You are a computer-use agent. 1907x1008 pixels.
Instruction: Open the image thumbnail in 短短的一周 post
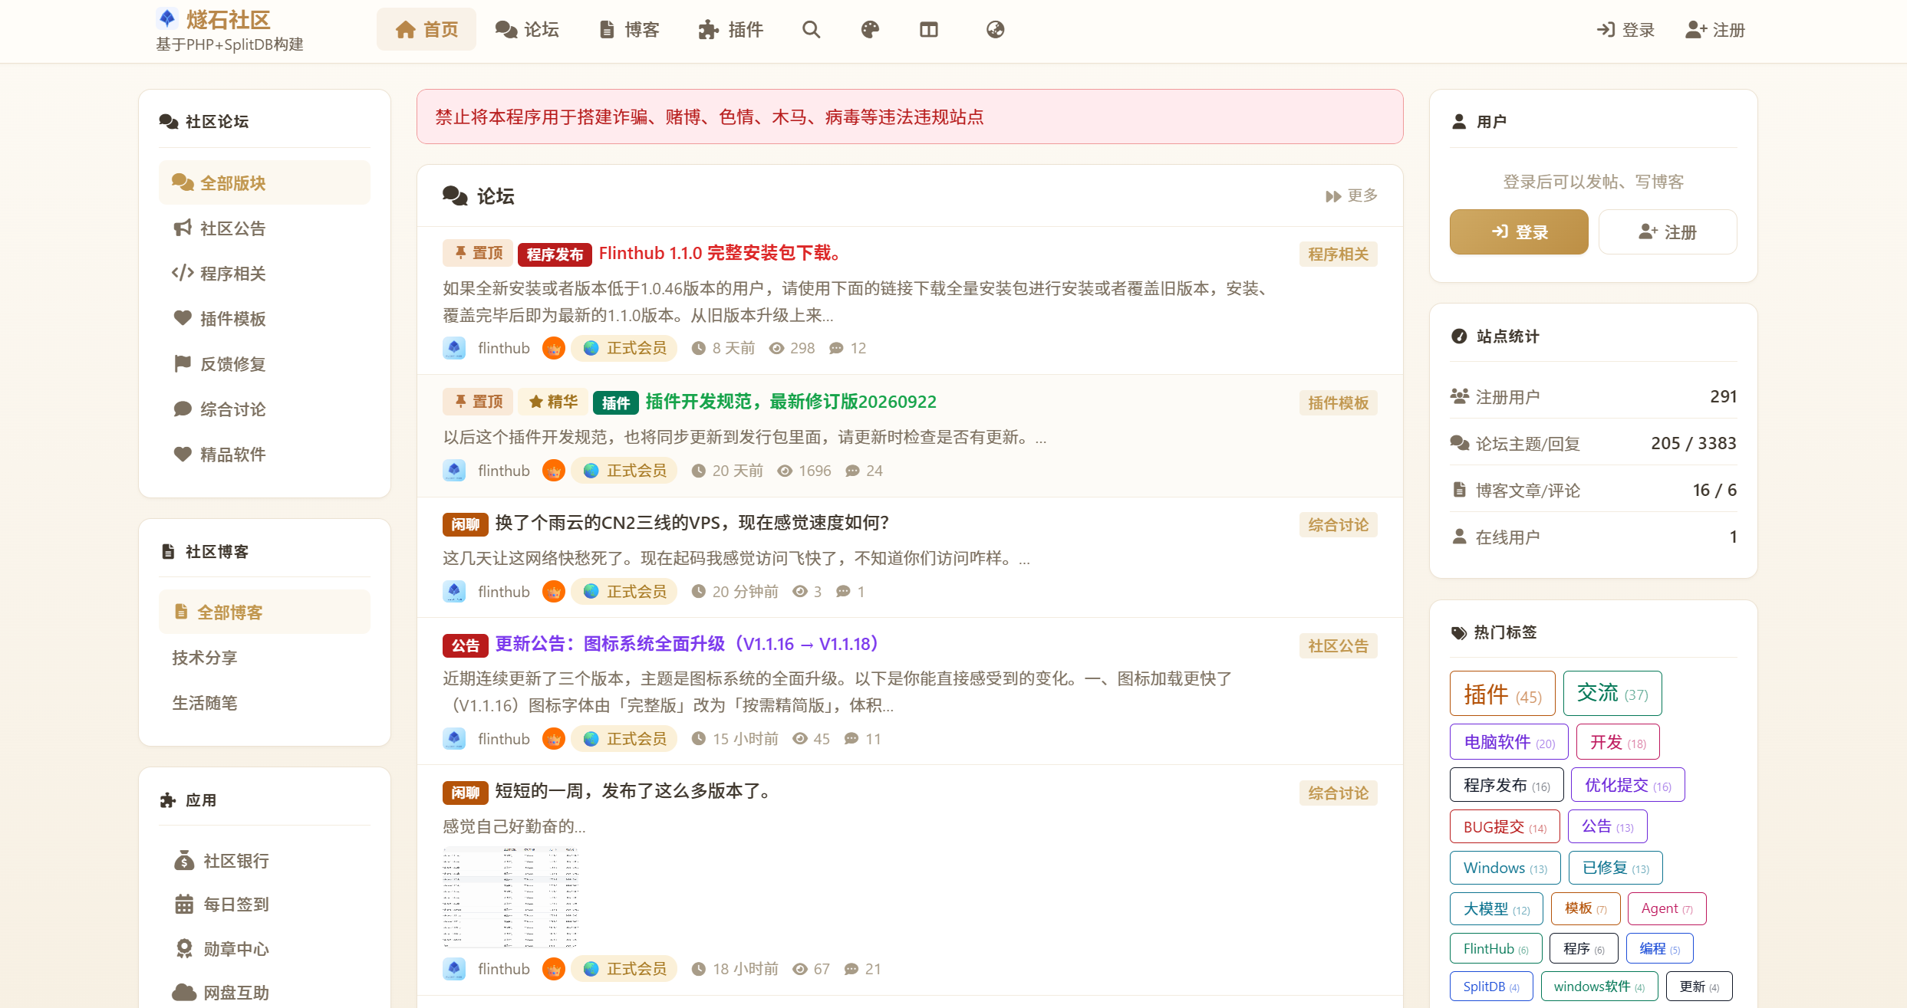[511, 898]
